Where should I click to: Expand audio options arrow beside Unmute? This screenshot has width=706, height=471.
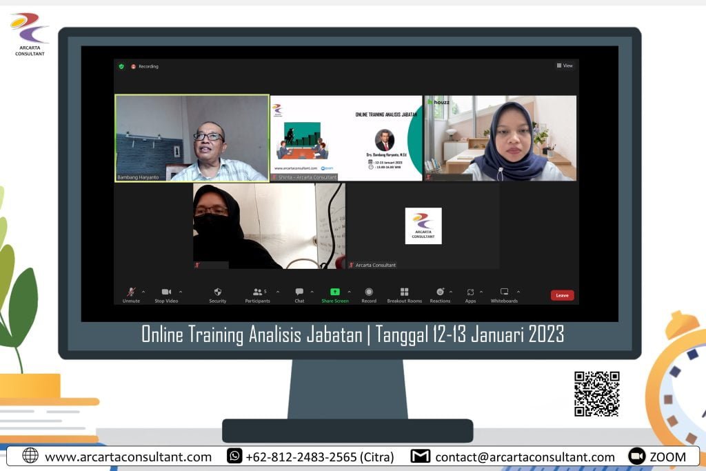[143, 291]
